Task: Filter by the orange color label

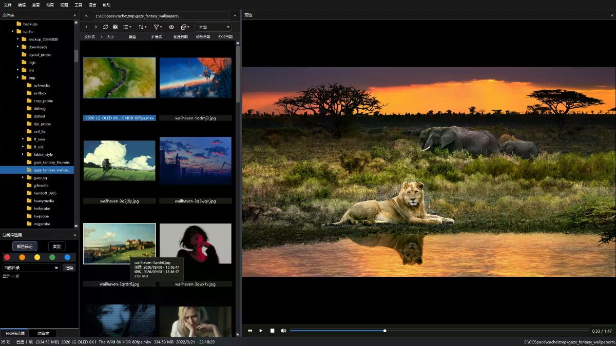Action: coord(22,257)
